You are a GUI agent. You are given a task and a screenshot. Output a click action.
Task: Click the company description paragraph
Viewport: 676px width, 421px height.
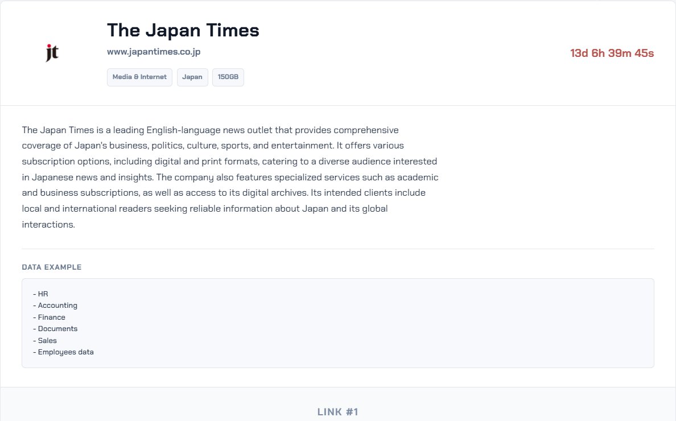pyautogui.click(x=230, y=177)
